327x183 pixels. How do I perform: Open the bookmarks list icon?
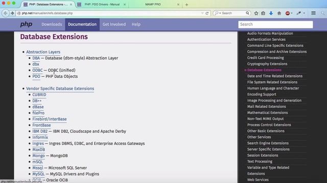263,13
